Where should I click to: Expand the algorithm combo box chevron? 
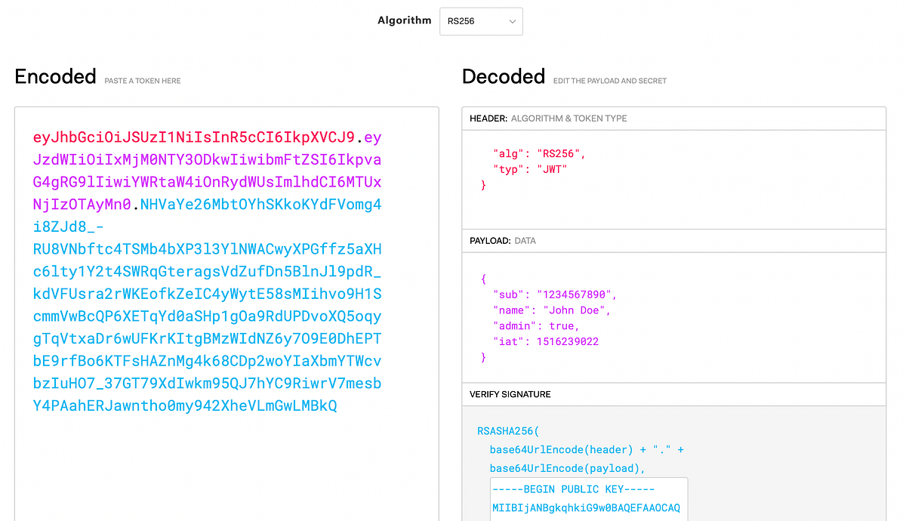[511, 21]
